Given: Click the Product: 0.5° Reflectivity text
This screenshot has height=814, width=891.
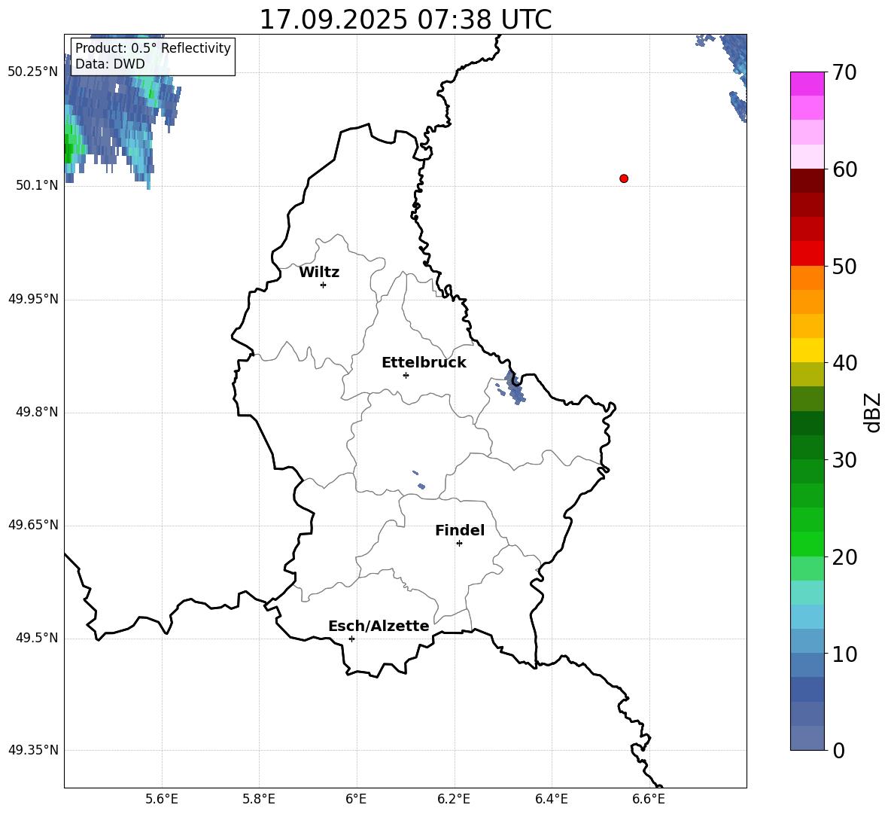Looking at the screenshot, I should tap(153, 47).
